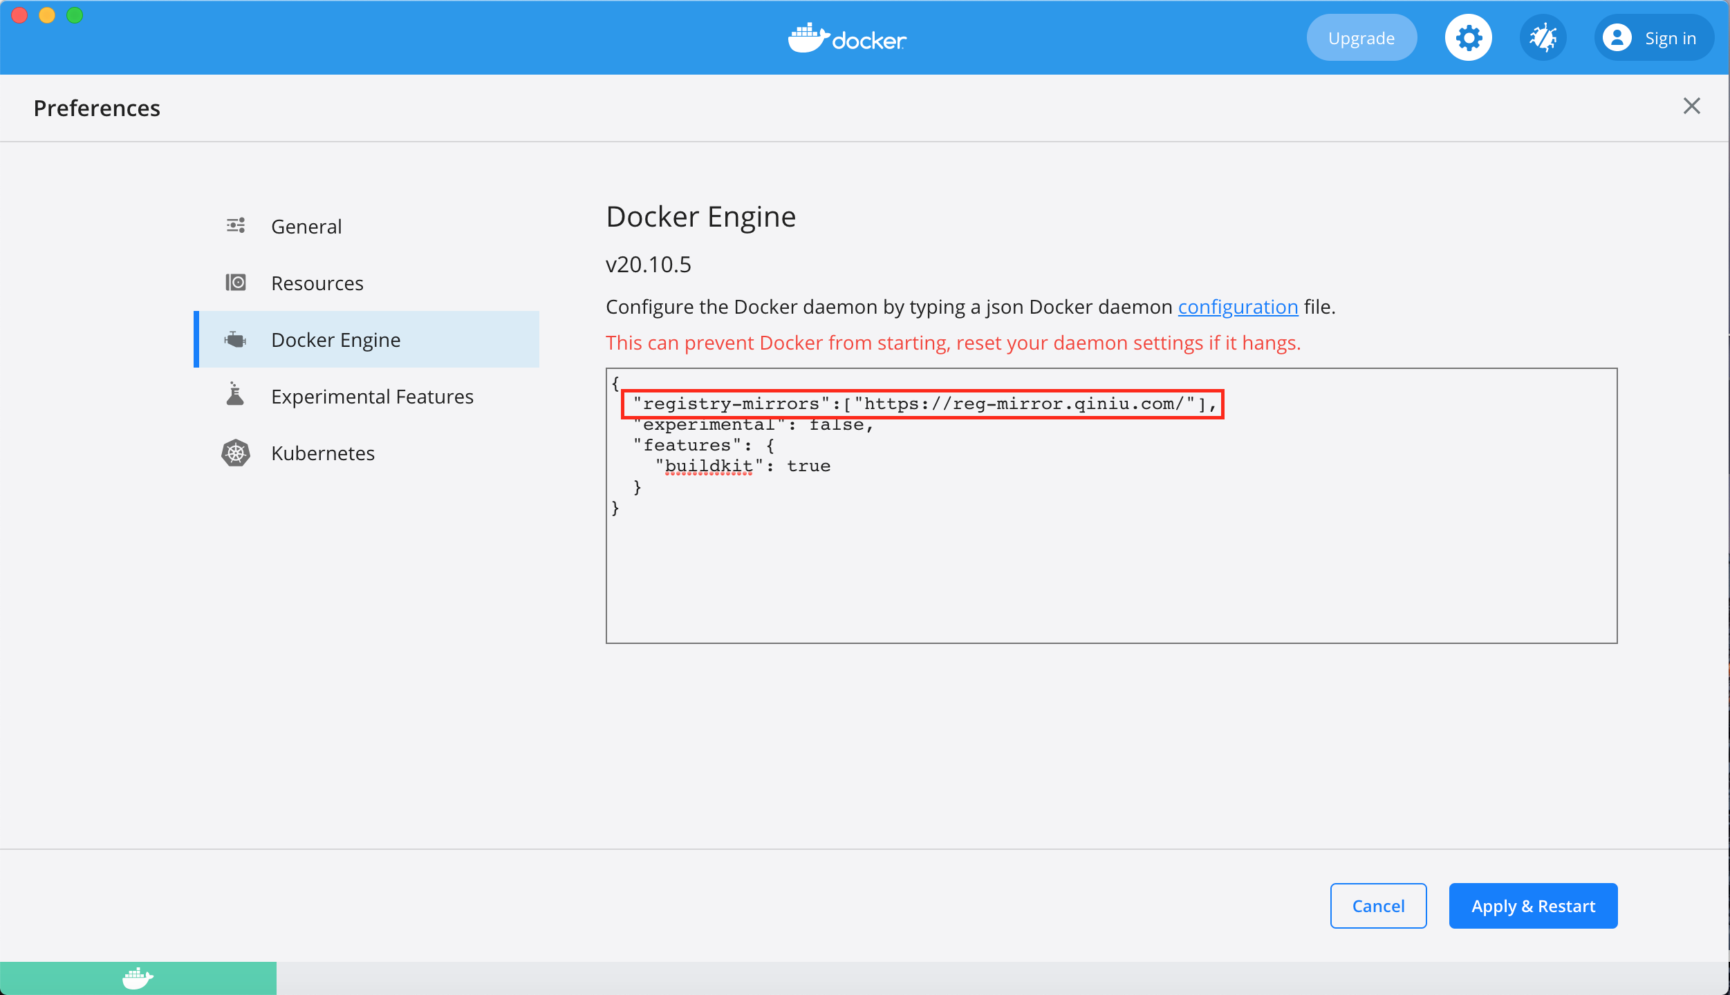Image resolution: width=1730 pixels, height=995 pixels.
Task: Click the Sign in button
Action: coord(1654,38)
